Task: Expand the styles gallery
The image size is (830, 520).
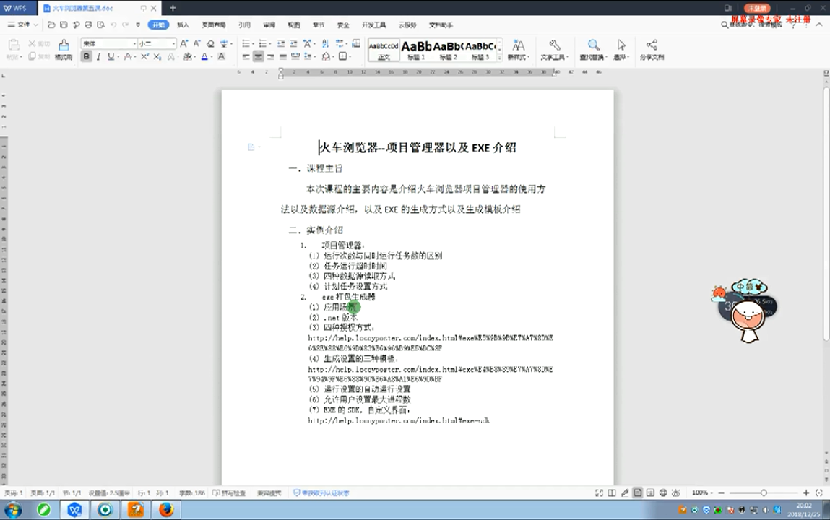Action: 500,58
